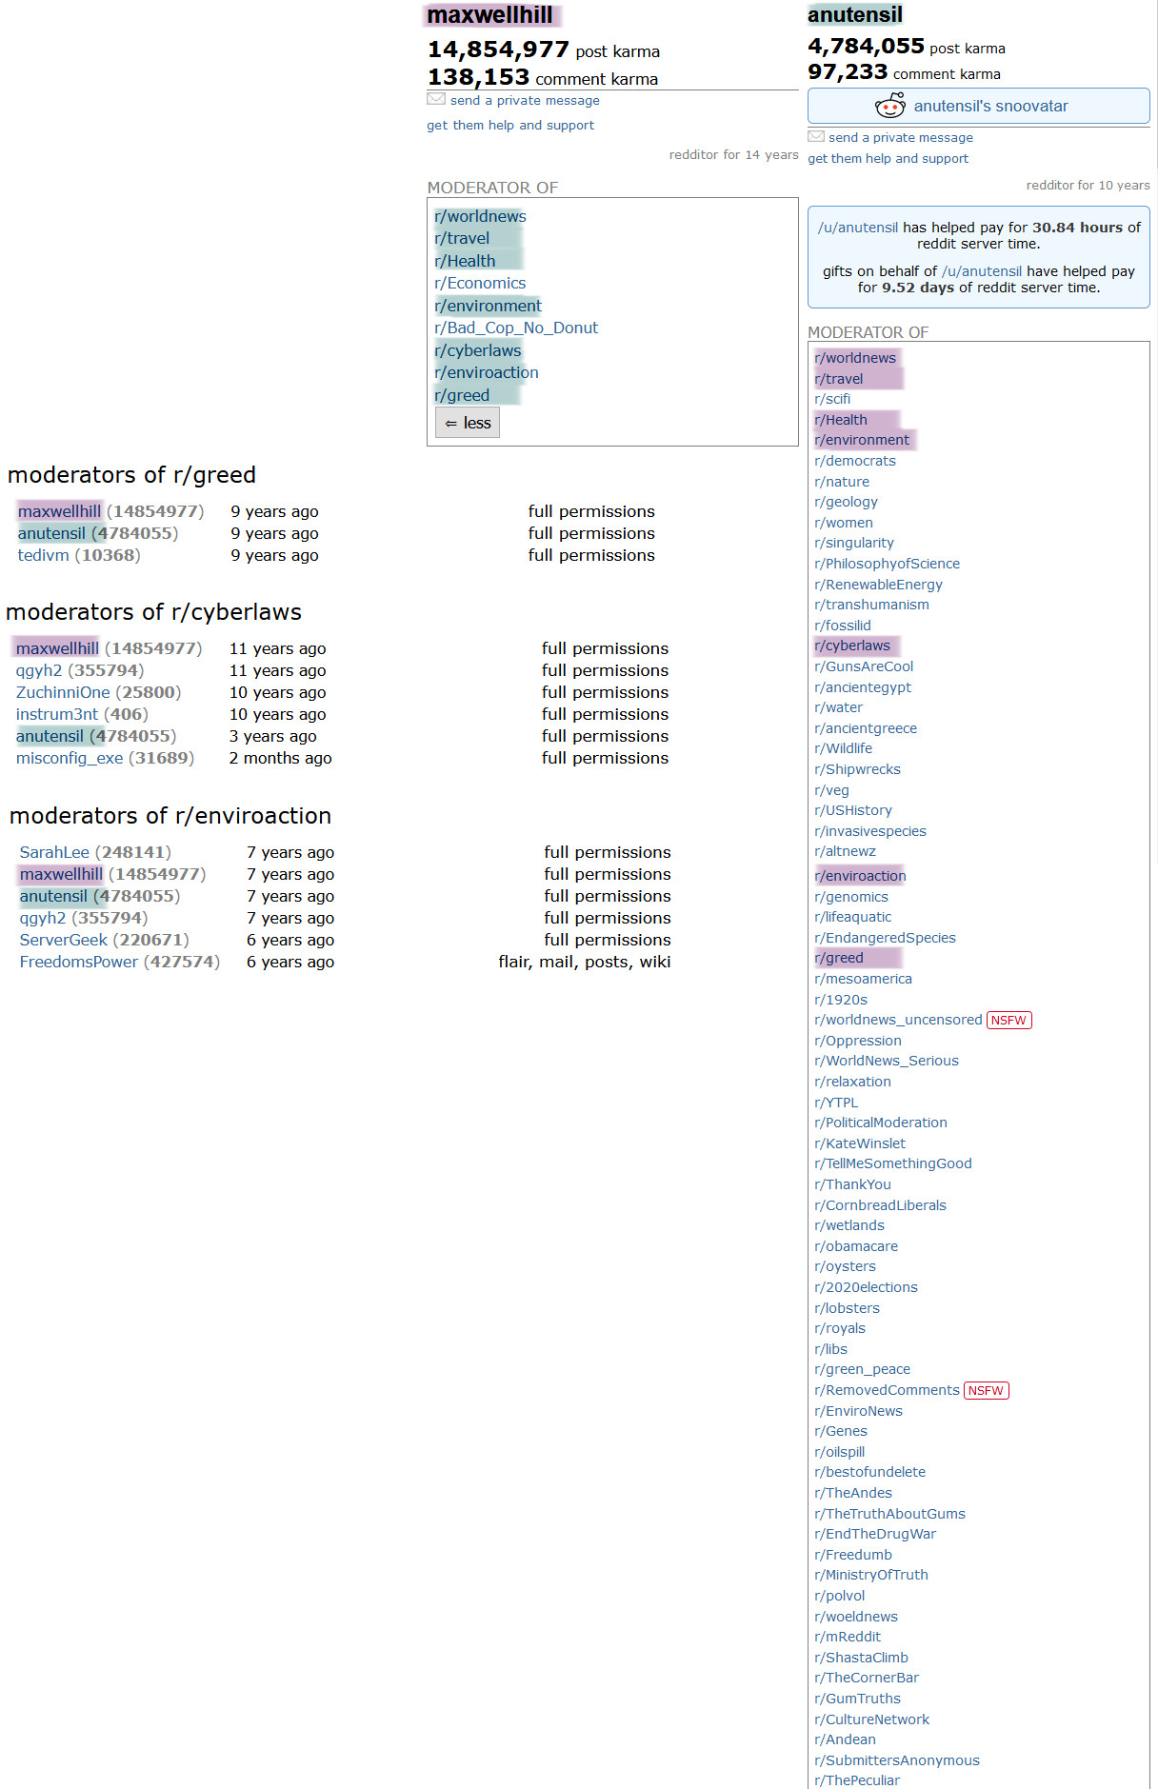Open r/Health in maxwellhill's moderator list
This screenshot has height=1789, width=1158.
coord(465,261)
